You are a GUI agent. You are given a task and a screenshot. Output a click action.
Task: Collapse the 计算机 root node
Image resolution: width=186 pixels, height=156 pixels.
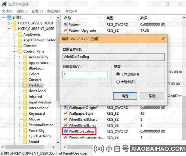click(x=3, y=17)
